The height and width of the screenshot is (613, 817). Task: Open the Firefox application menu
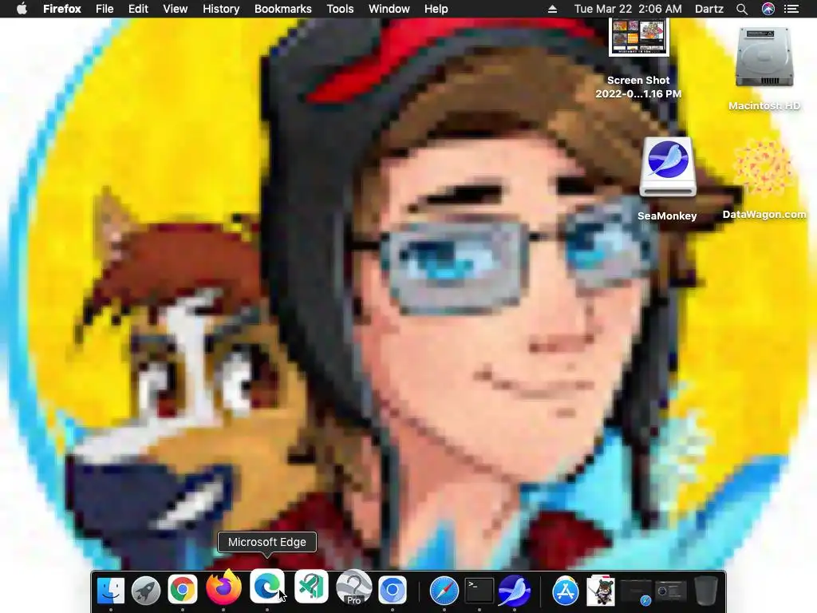click(62, 9)
